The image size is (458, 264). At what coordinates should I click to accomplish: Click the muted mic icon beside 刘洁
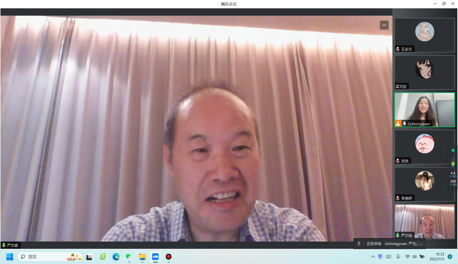[398, 161]
